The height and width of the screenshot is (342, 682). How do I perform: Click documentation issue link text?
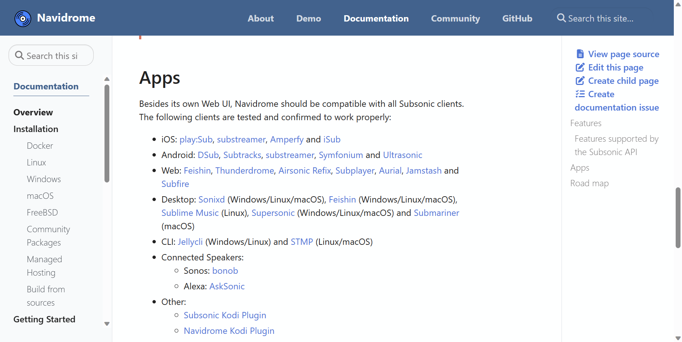click(x=617, y=108)
